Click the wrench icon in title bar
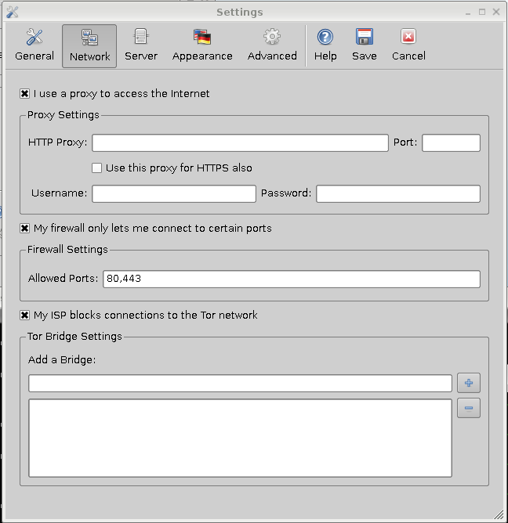The image size is (508, 523). pos(13,12)
